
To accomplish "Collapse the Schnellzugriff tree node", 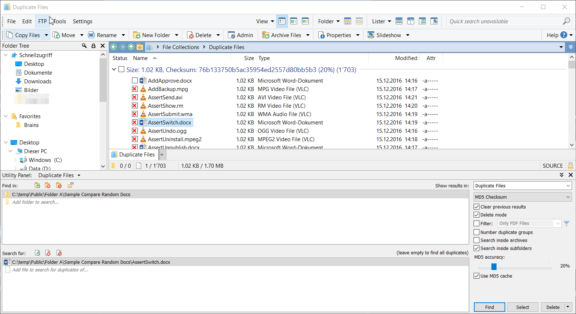I will coord(6,55).
